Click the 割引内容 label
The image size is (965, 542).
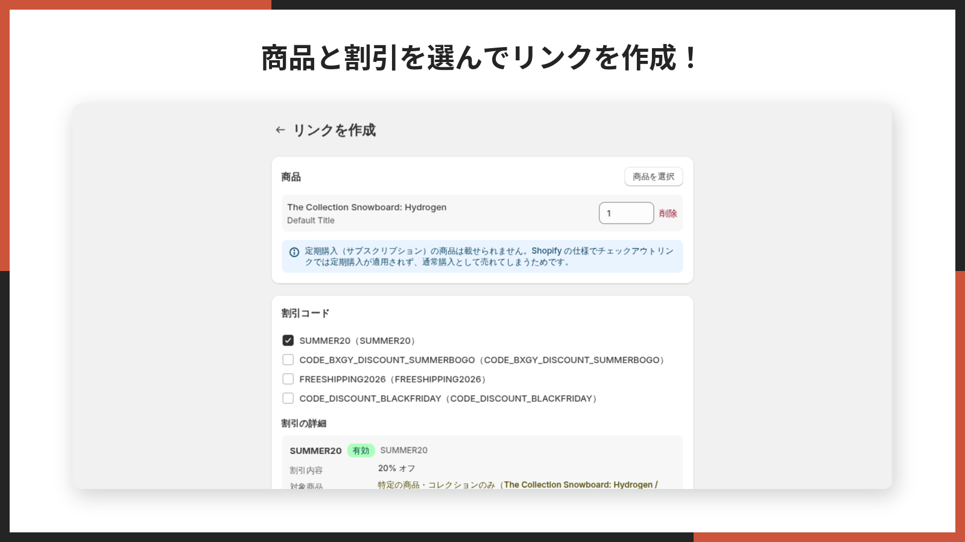(x=306, y=470)
